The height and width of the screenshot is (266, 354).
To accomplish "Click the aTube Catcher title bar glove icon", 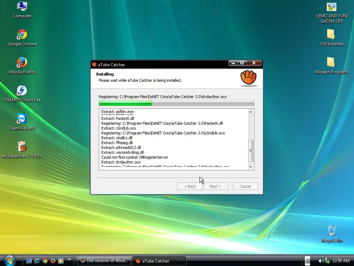I will (x=94, y=64).
